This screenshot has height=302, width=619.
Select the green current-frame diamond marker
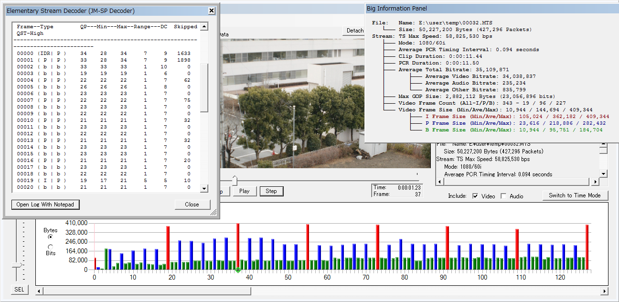click(x=238, y=270)
